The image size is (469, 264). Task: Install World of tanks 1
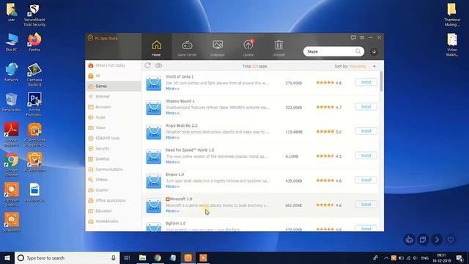click(x=366, y=82)
